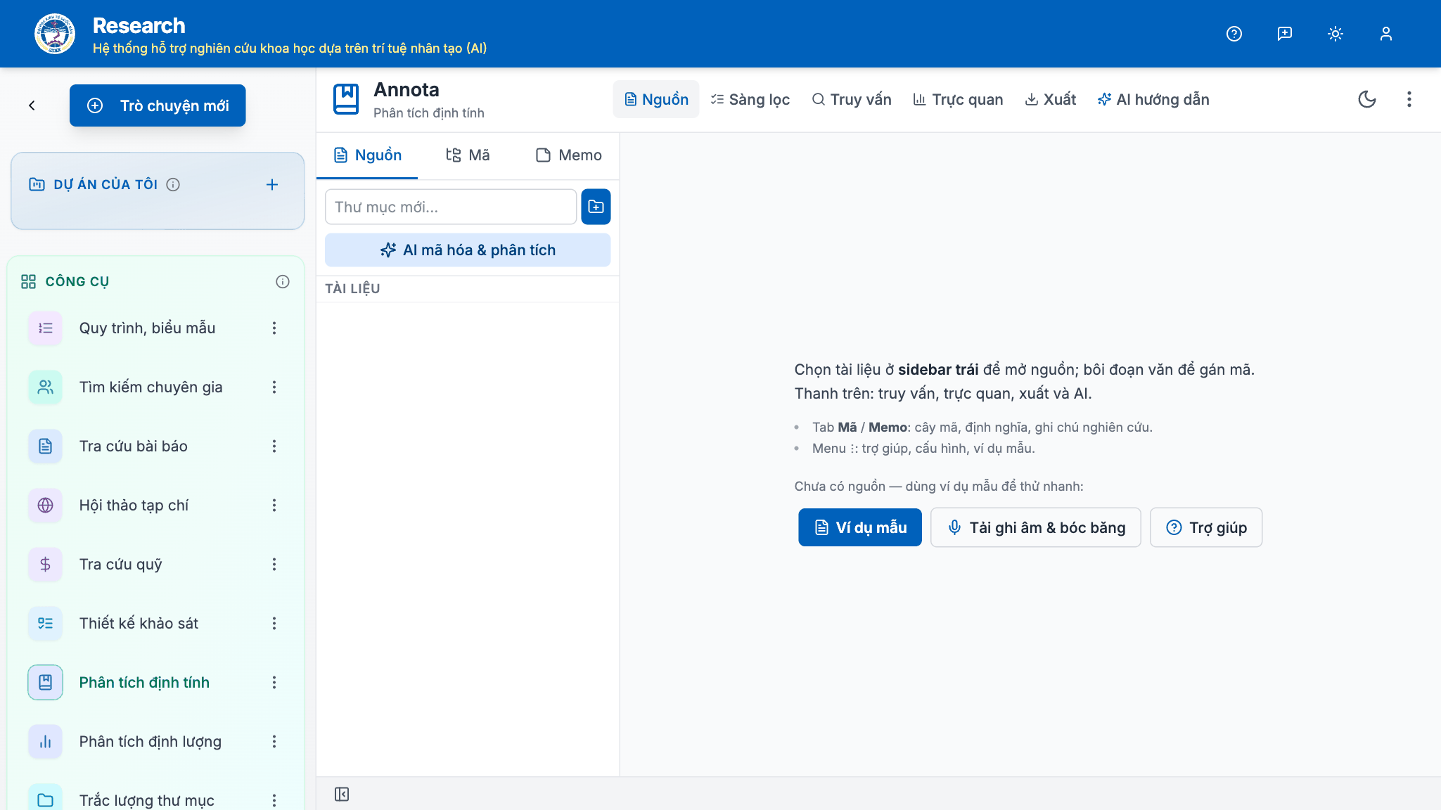Open options menu for Tra cứu quỹ
The height and width of the screenshot is (810, 1441).
click(x=274, y=564)
